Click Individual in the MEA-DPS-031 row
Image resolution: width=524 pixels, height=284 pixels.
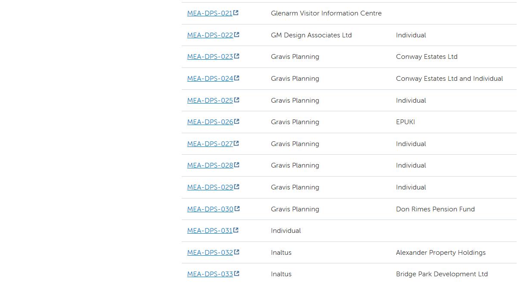286,231
